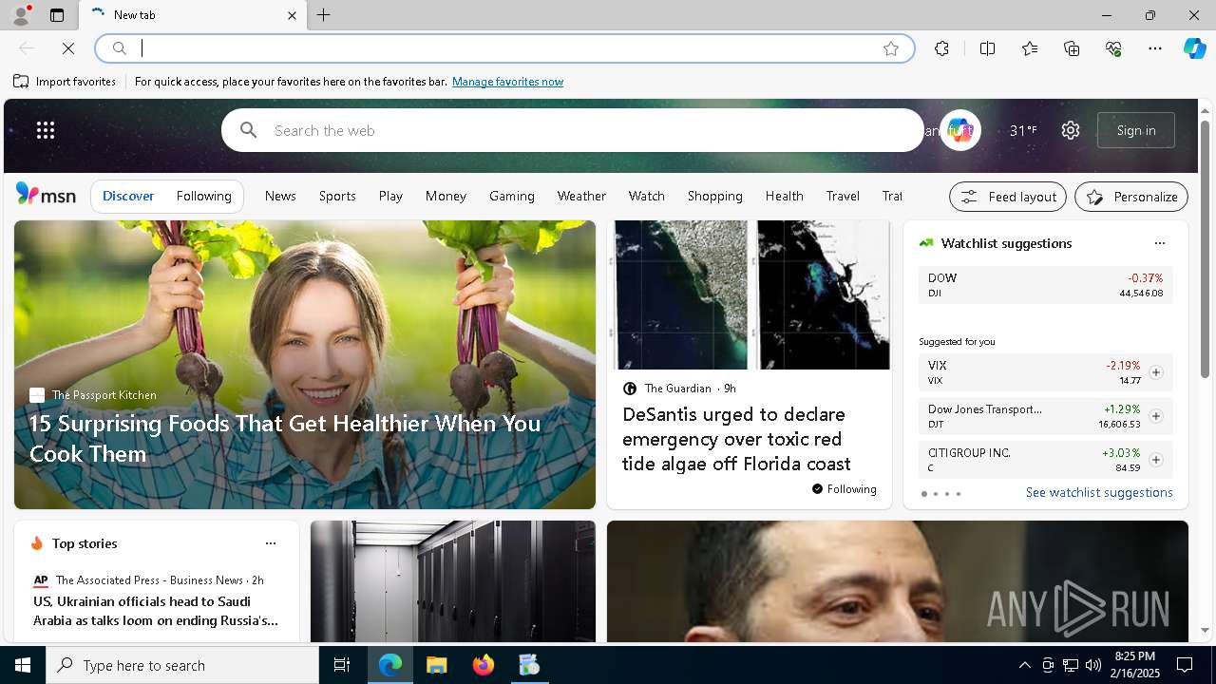Viewport: 1216px width, 684px height.
Task: Open Manage favorites now link
Action: coord(507,82)
